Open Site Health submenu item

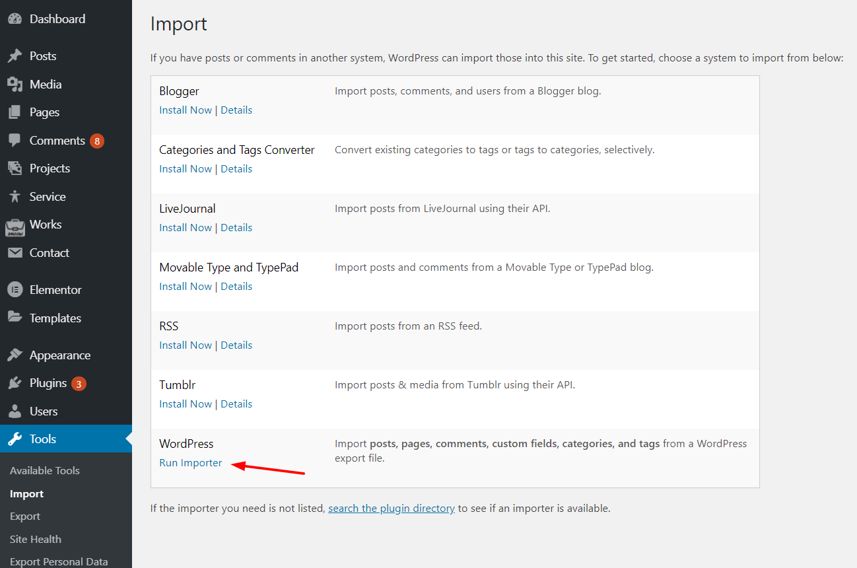point(36,539)
